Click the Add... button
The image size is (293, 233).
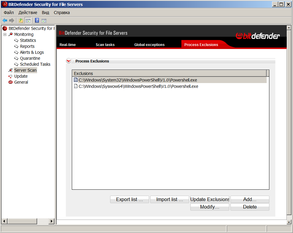[250, 200]
